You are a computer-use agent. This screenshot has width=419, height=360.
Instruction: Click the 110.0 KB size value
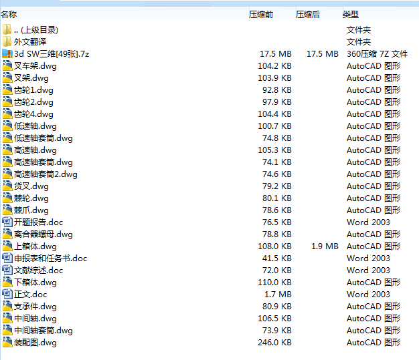(274, 282)
